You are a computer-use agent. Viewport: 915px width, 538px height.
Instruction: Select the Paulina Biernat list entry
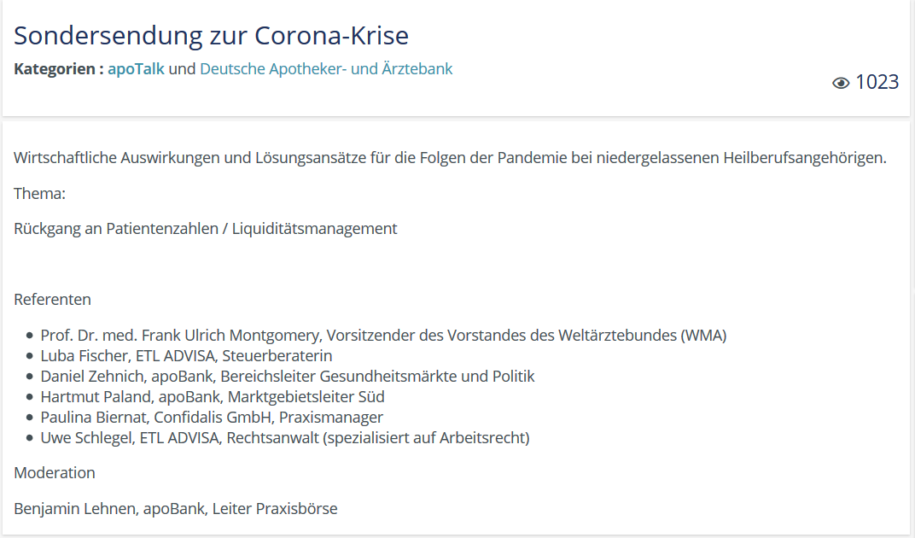coord(212,417)
